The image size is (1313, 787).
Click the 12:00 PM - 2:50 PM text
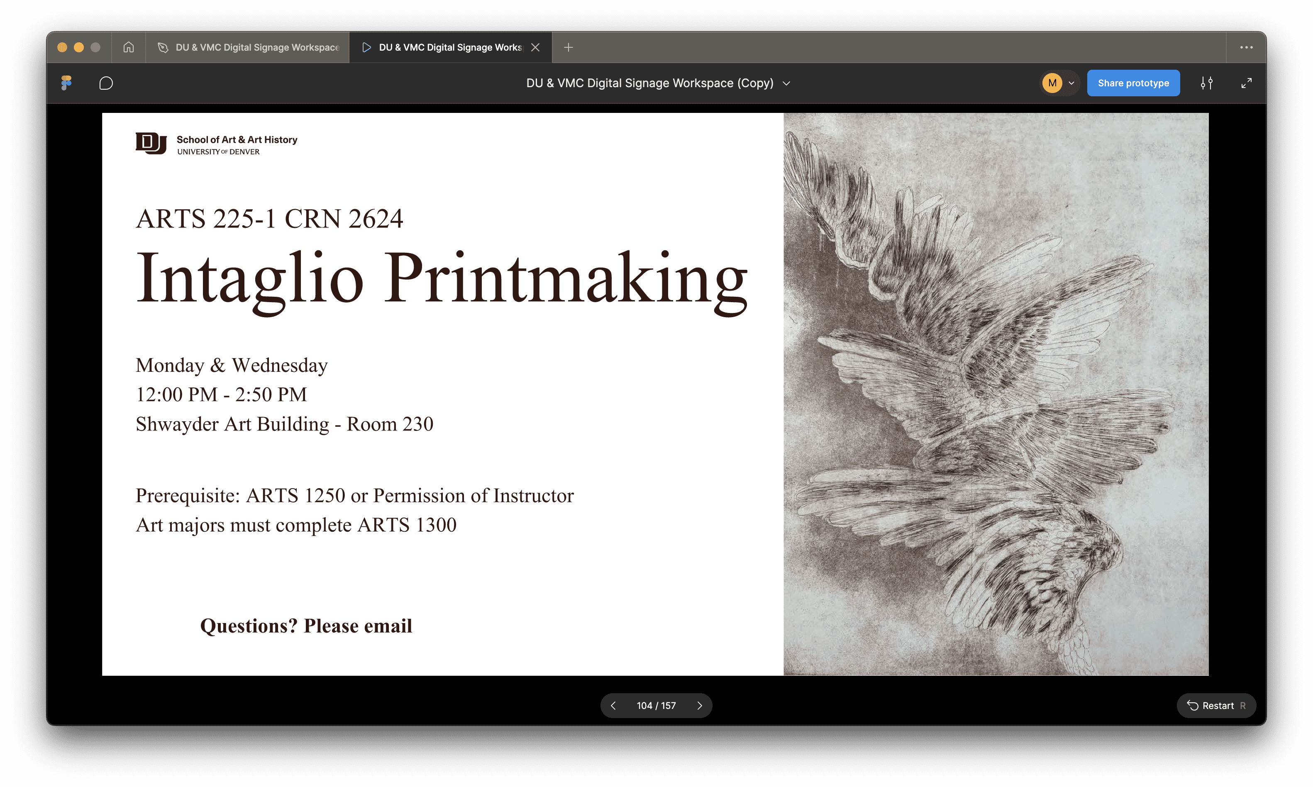221,395
